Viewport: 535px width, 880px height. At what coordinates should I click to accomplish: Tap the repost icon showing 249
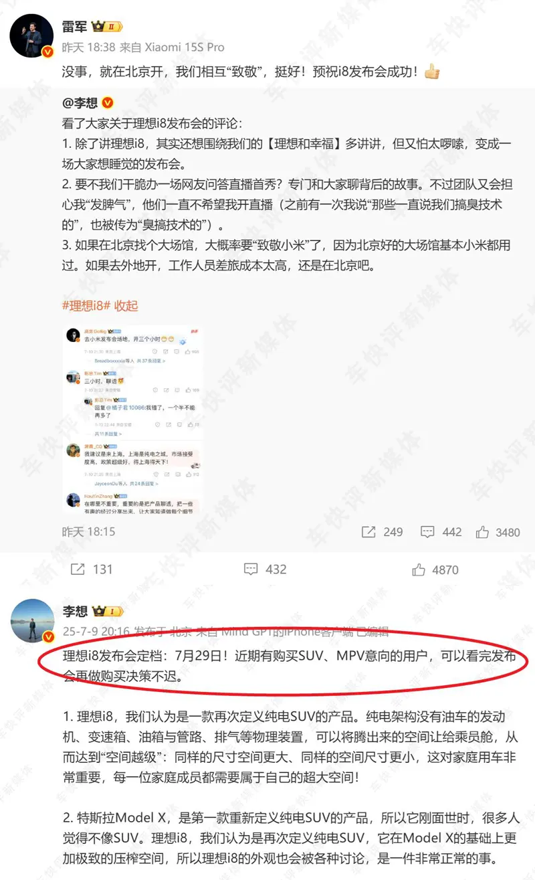pyautogui.click(x=368, y=532)
